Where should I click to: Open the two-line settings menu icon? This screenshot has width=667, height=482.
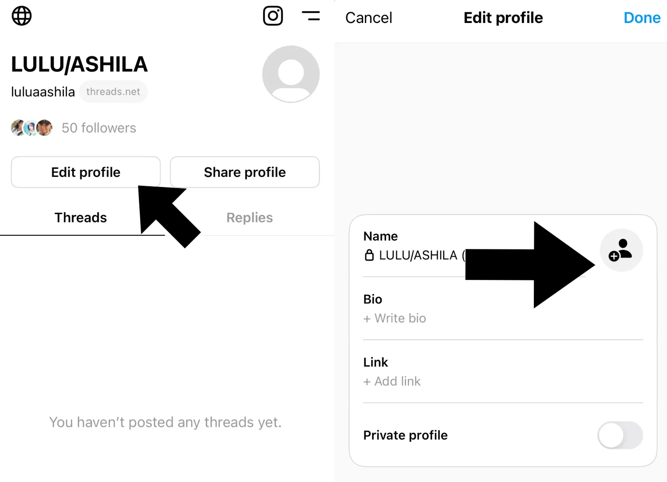coord(310,16)
